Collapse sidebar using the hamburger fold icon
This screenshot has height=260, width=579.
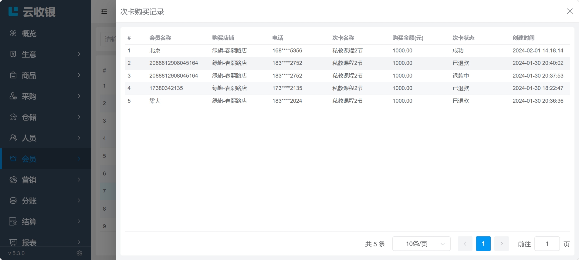(104, 12)
